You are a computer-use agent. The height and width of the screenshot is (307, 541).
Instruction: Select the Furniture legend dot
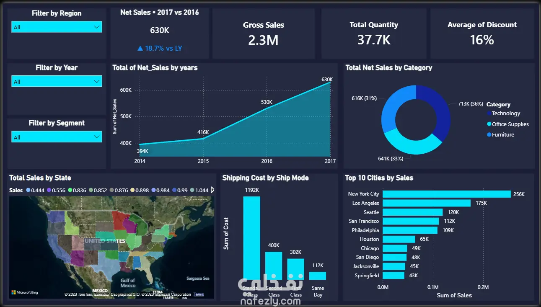point(489,134)
